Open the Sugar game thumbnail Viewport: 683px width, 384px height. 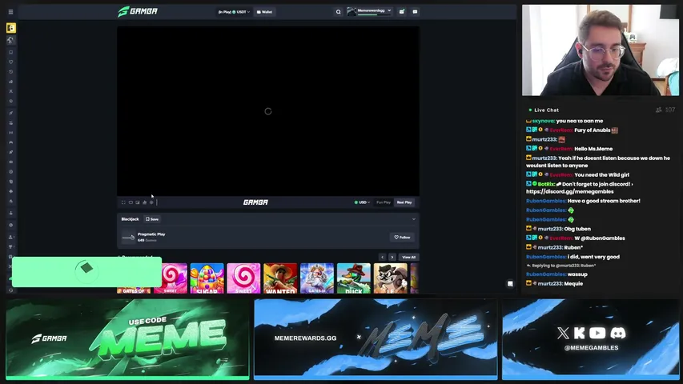coord(207,278)
